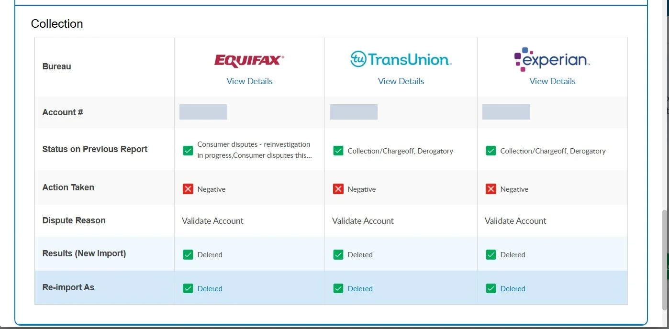Image resolution: width=669 pixels, height=329 pixels.
Task: Click Experian Results Deleted check icon
Action: (x=491, y=254)
